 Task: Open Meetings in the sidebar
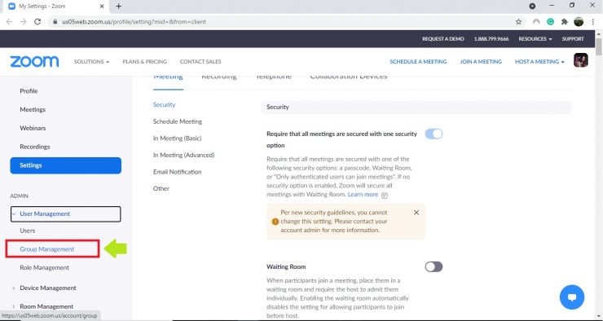(33, 109)
